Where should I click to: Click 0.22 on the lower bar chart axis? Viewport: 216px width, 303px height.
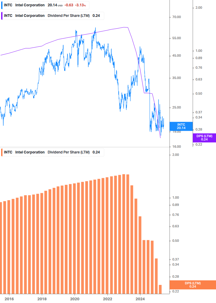coord(176,292)
